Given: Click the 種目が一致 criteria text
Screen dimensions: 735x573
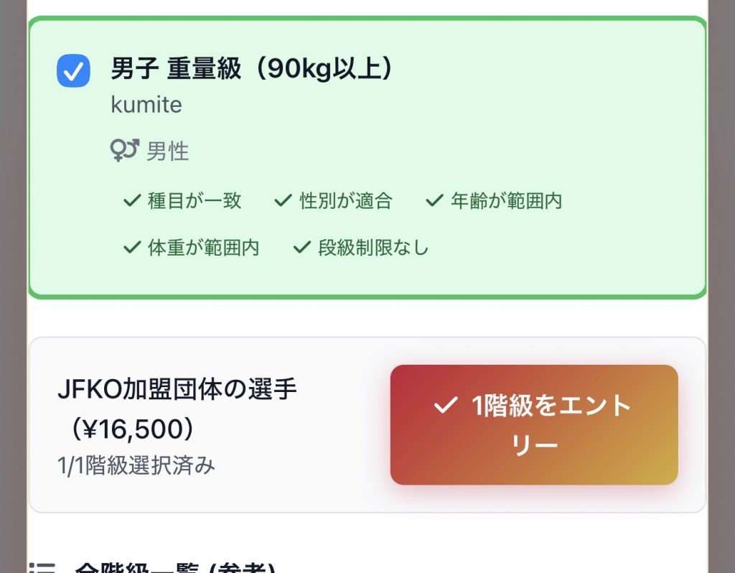Looking at the screenshot, I should [x=195, y=201].
